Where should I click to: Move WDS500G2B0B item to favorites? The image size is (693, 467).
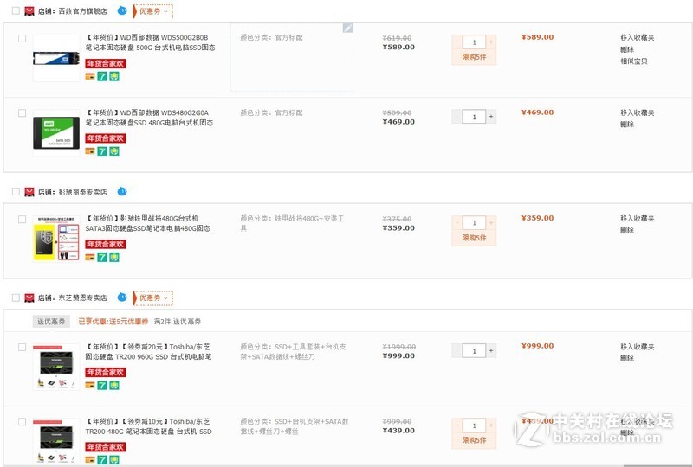click(638, 37)
